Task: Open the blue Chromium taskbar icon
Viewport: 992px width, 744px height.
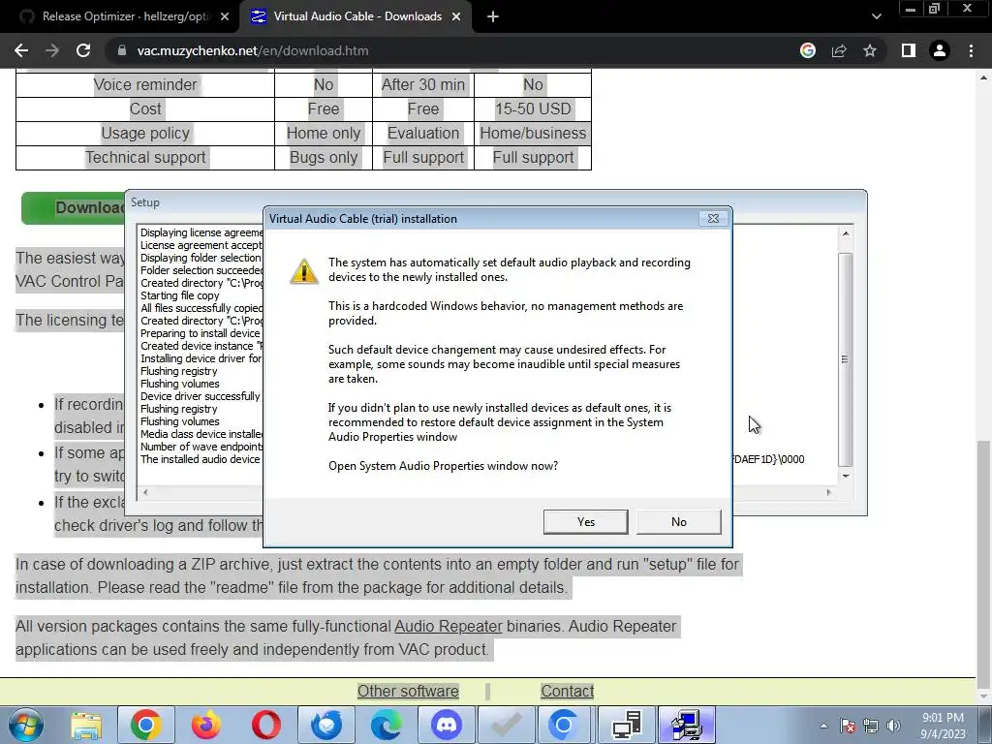Action: coord(563,725)
